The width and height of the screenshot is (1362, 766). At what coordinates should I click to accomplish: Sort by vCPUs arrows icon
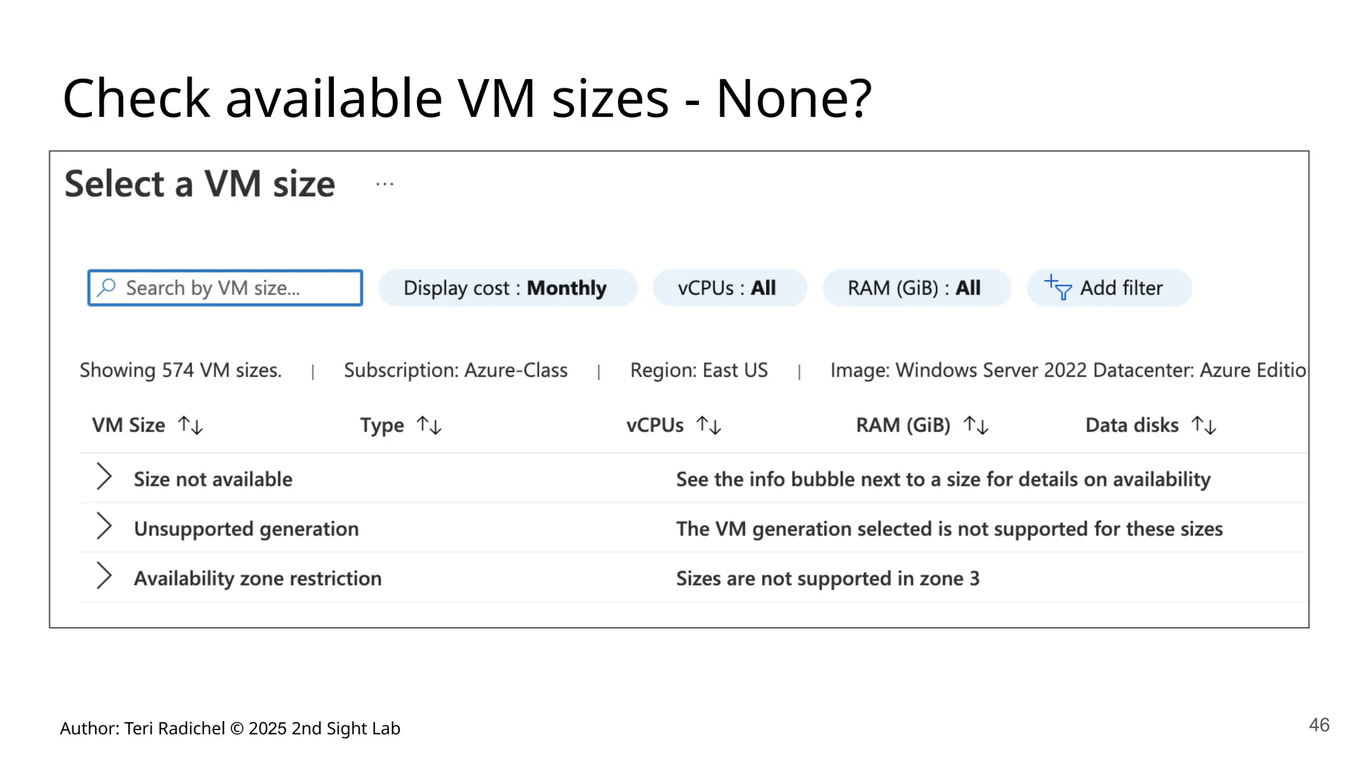[x=708, y=426]
